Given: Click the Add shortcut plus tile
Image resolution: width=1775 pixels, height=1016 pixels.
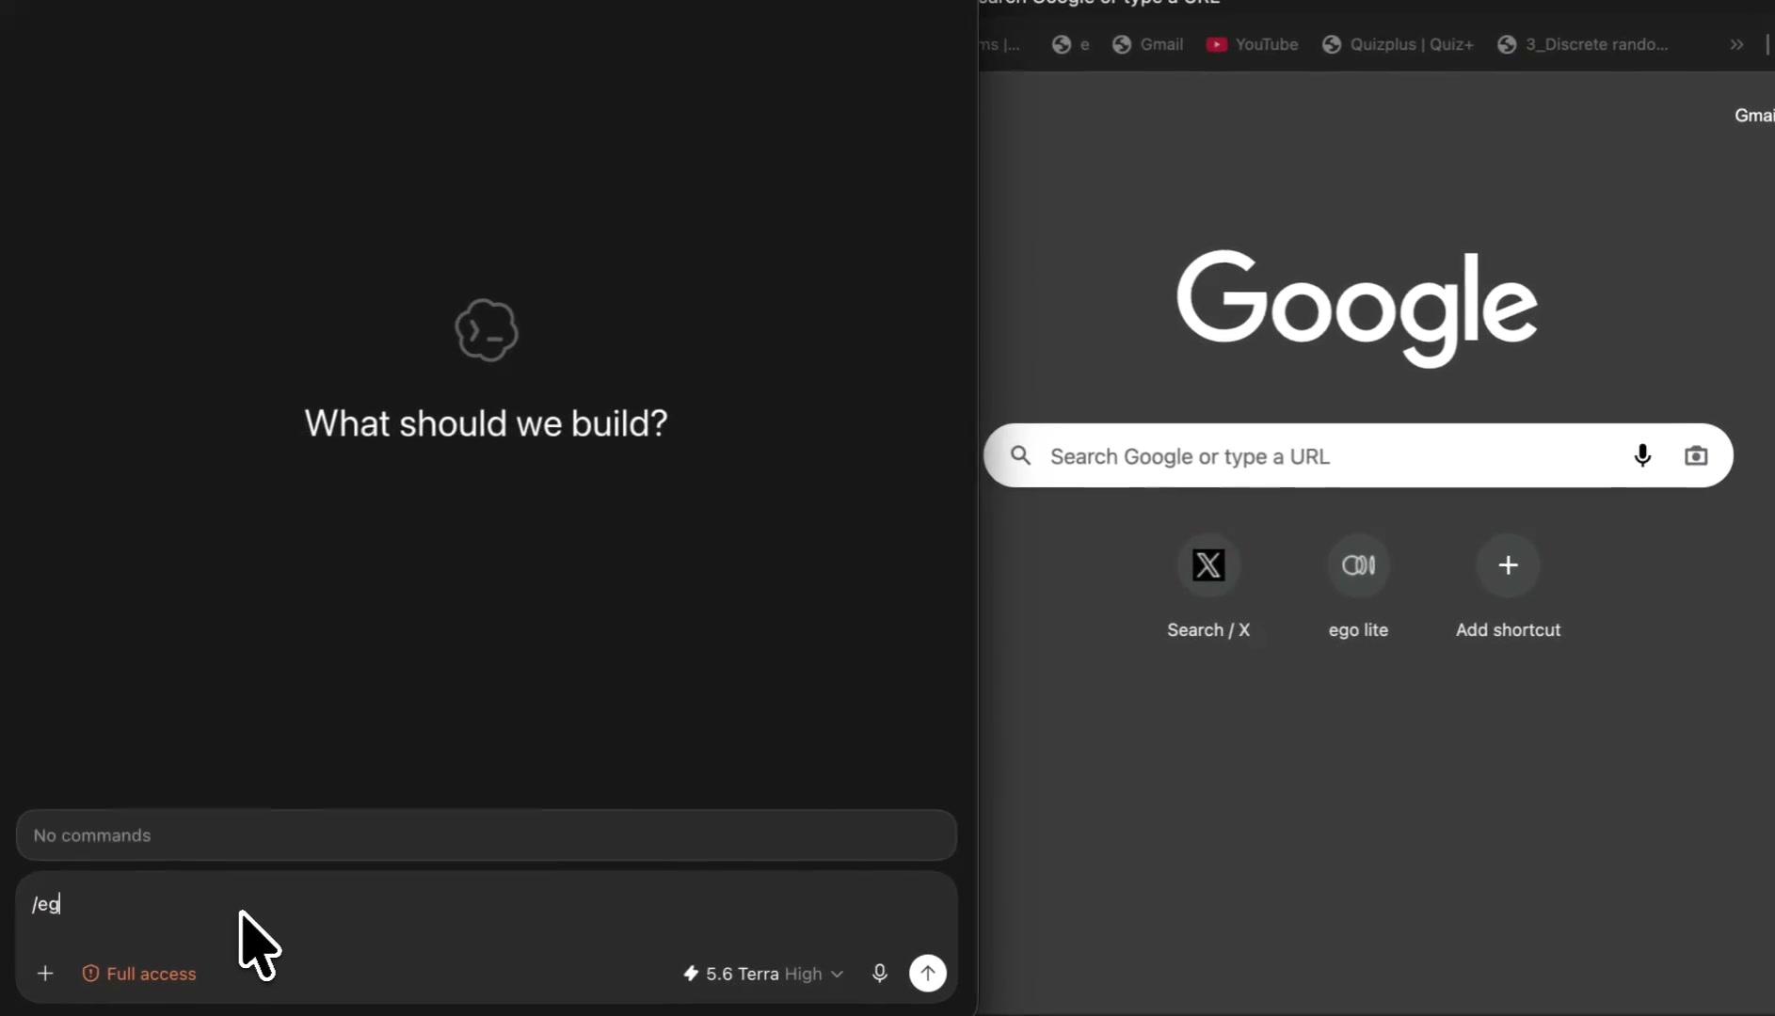Looking at the screenshot, I should (1508, 565).
